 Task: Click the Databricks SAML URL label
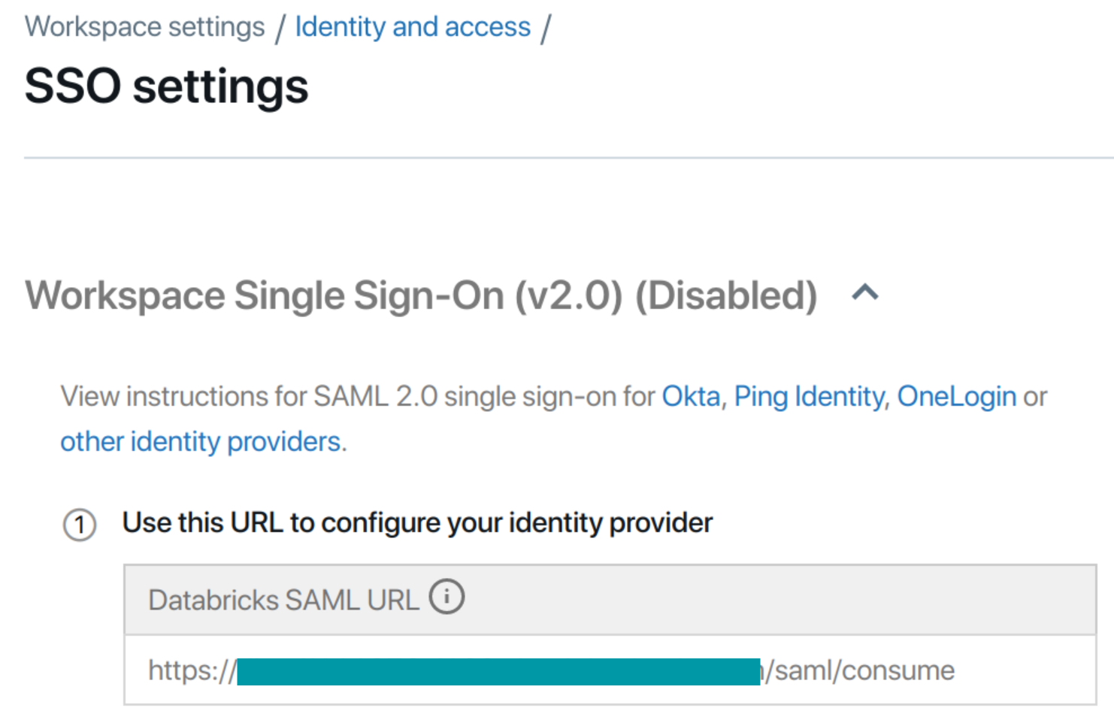click(x=283, y=601)
